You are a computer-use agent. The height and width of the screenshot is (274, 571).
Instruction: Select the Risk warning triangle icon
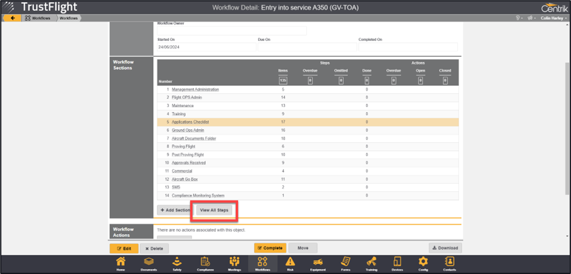tap(290, 263)
